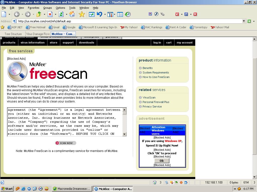Refresh the page with the green arrows icon
This screenshot has height=192, width=257.
click(61, 14)
